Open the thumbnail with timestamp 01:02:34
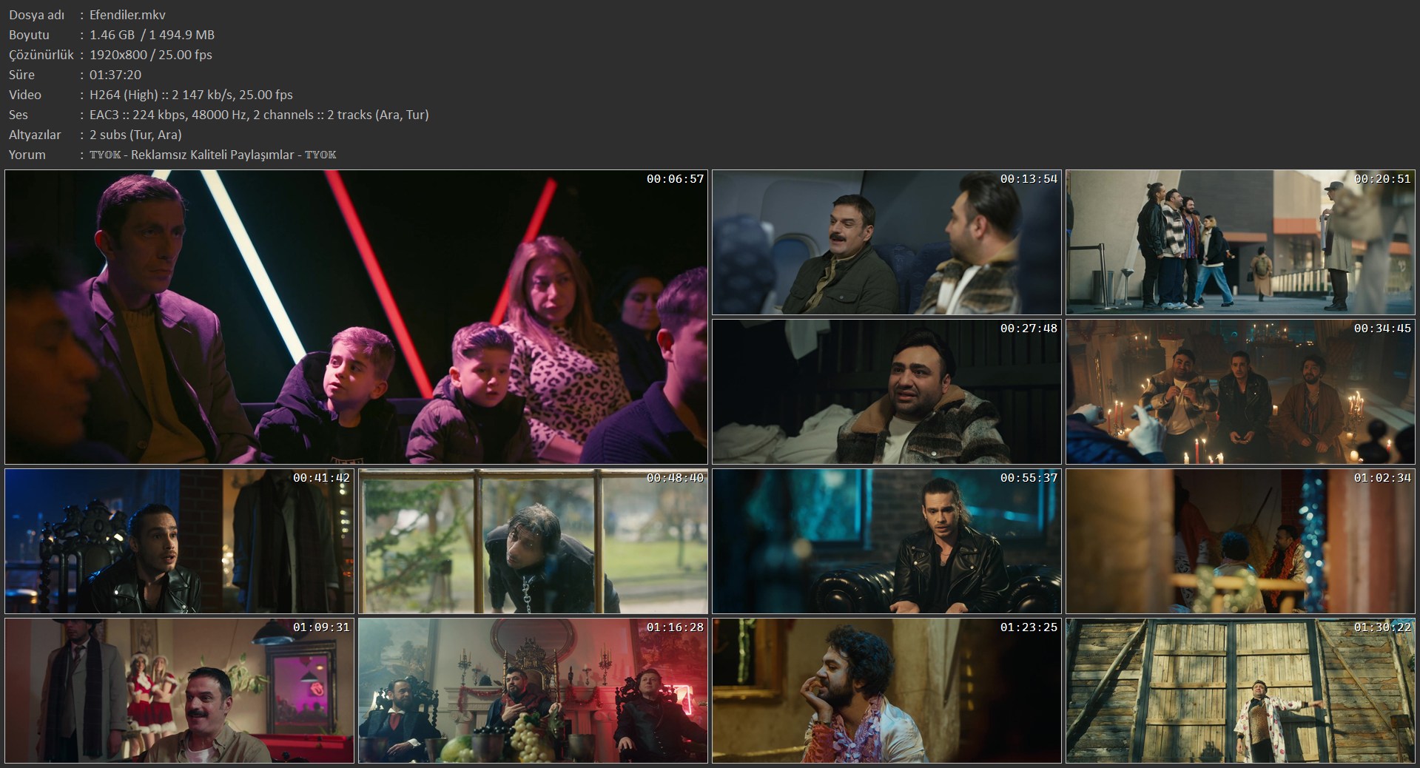The width and height of the screenshot is (1420, 768). pyautogui.click(x=1240, y=541)
